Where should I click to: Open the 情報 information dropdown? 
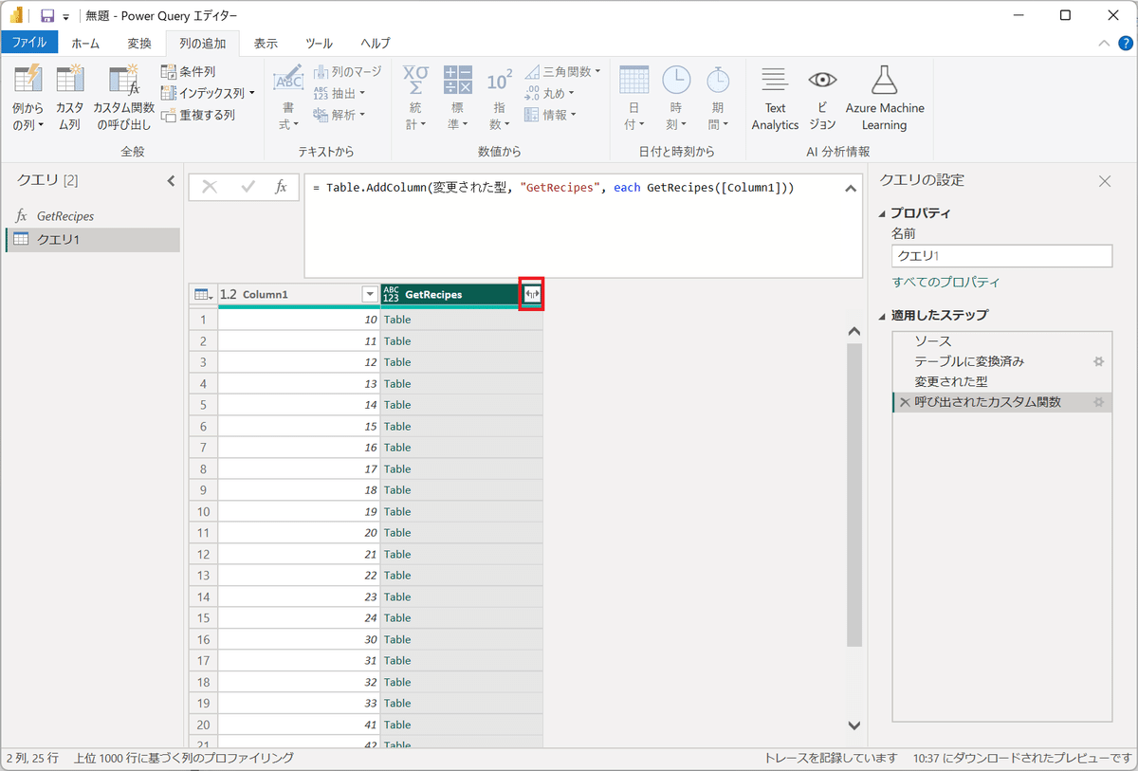pyautogui.click(x=550, y=115)
